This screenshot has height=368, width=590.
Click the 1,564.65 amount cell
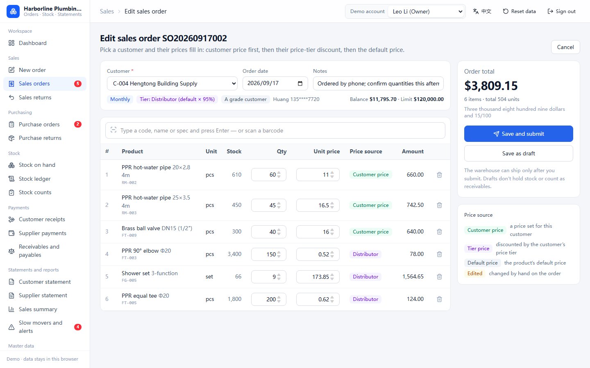pos(413,277)
